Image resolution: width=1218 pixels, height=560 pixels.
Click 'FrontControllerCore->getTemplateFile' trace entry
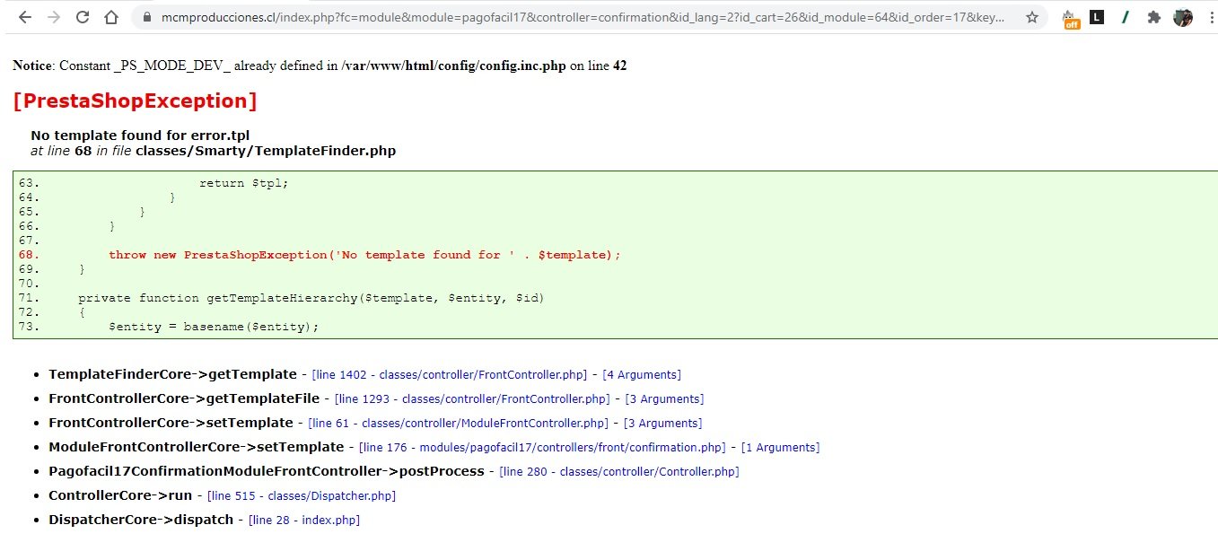[x=184, y=398]
